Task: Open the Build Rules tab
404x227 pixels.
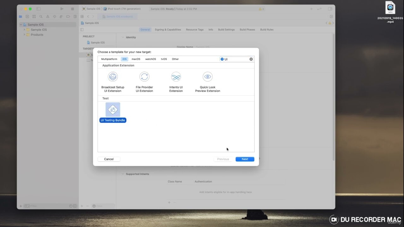Action: [x=267, y=30]
